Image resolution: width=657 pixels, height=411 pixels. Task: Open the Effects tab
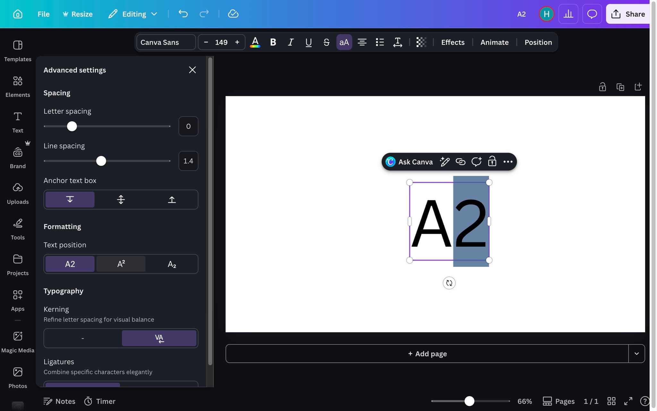453,42
